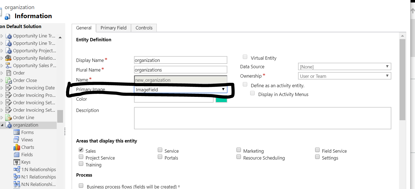
Task: Open Charts via its bar-chart icon
Action: (x=17, y=147)
